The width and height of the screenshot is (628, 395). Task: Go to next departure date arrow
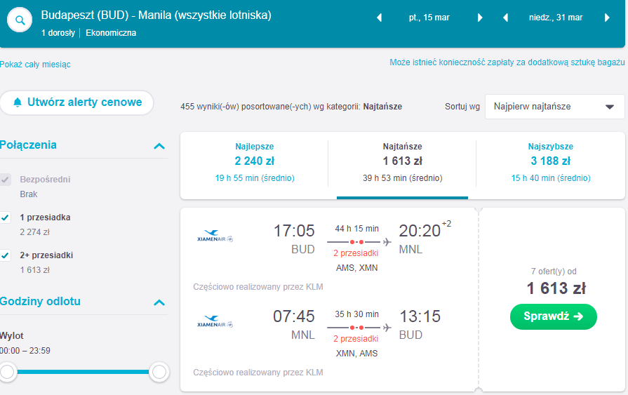480,18
